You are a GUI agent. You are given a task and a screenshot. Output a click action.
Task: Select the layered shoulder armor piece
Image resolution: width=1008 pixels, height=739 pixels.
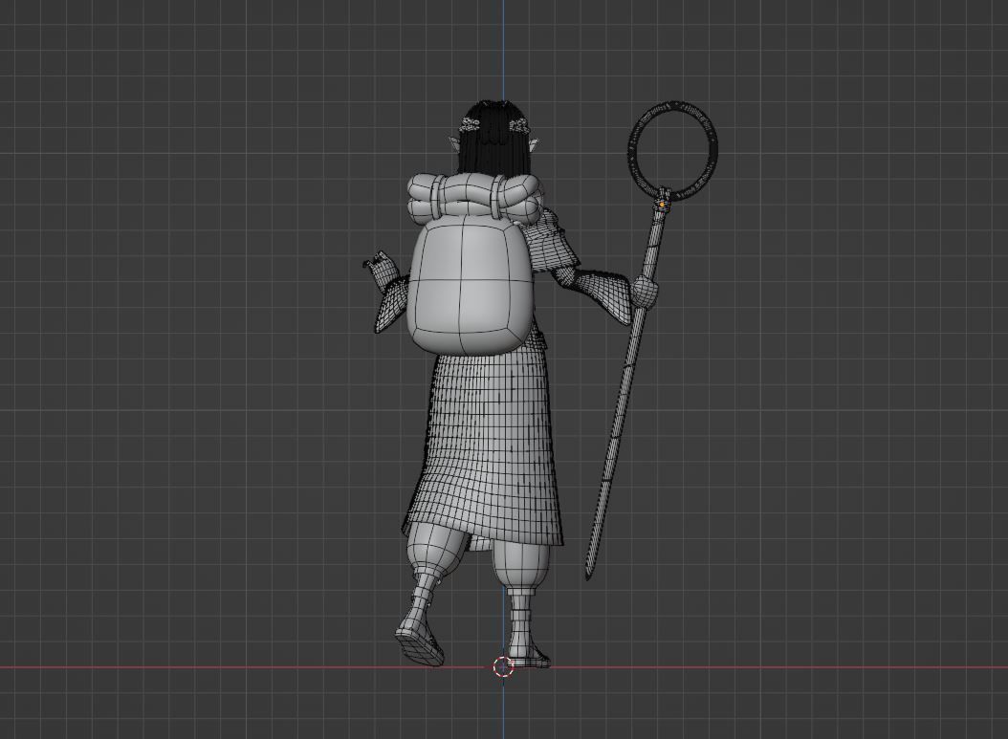(551, 244)
